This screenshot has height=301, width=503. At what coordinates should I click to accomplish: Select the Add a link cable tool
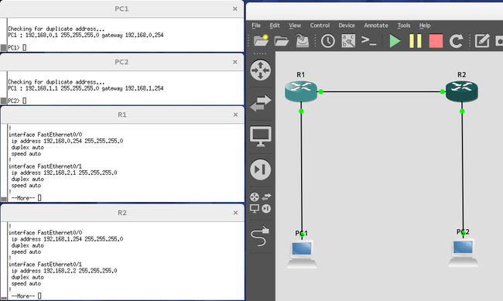(x=260, y=236)
